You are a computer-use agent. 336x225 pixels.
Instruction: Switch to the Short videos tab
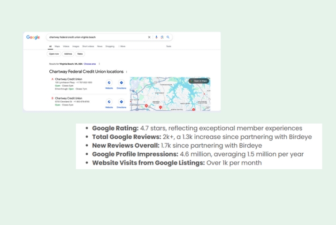coord(88,46)
